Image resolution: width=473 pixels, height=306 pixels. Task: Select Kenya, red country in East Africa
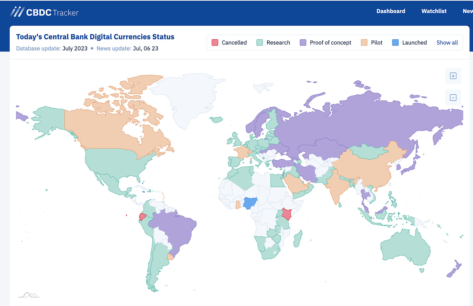coord(287,214)
